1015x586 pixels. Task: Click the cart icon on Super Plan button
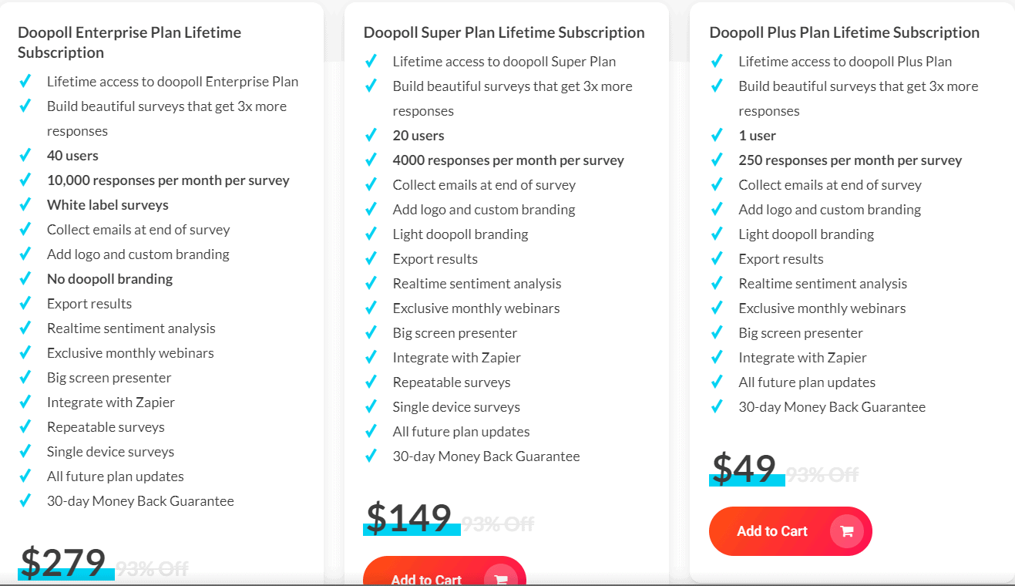501,580
